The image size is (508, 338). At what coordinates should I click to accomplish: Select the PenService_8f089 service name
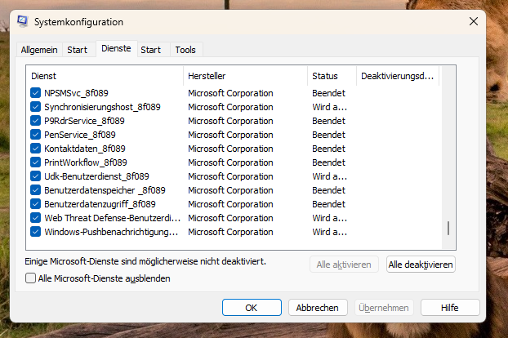click(x=80, y=135)
